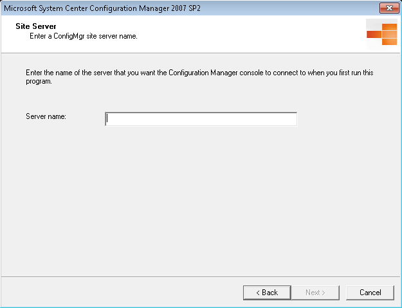Viewport: 402px width, 308px height.
Task: Click the word "program." in the instructions
Action: click(39, 81)
